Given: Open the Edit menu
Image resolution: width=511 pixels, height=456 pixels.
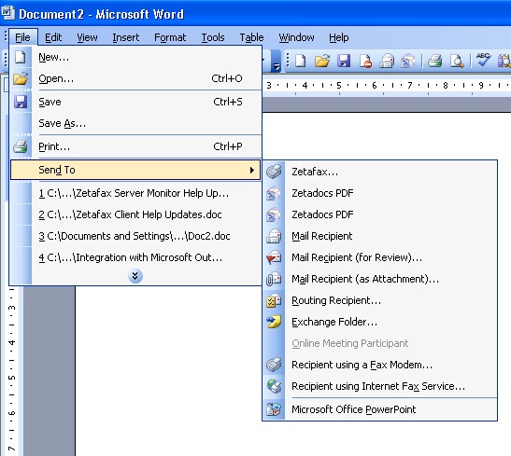Looking at the screenshot, I should pos(53,37).
